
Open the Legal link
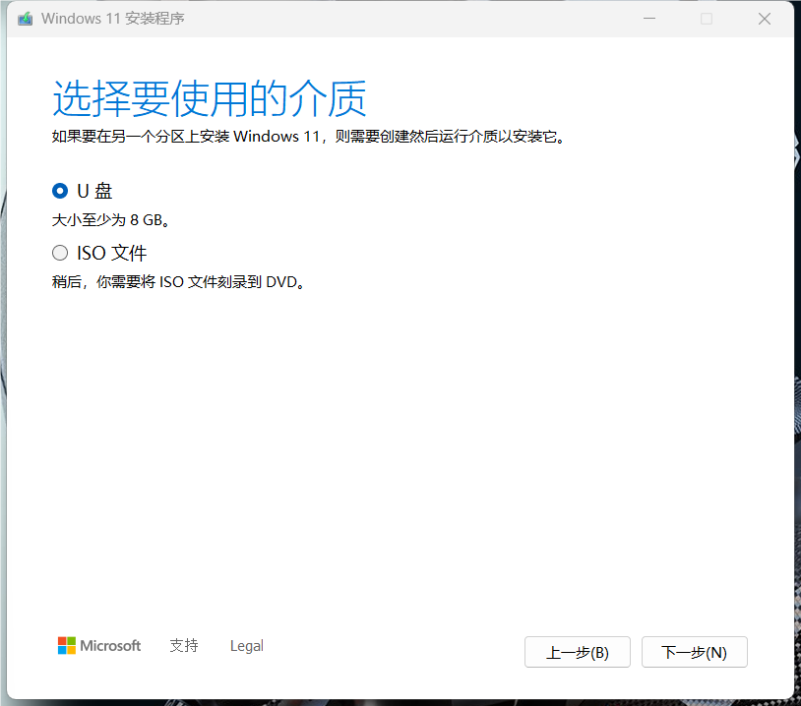[246, 646]
